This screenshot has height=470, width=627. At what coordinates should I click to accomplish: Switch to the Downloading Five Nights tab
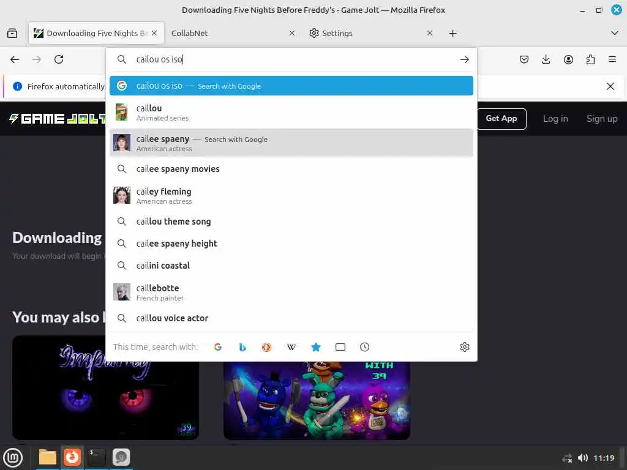point(96,33)
